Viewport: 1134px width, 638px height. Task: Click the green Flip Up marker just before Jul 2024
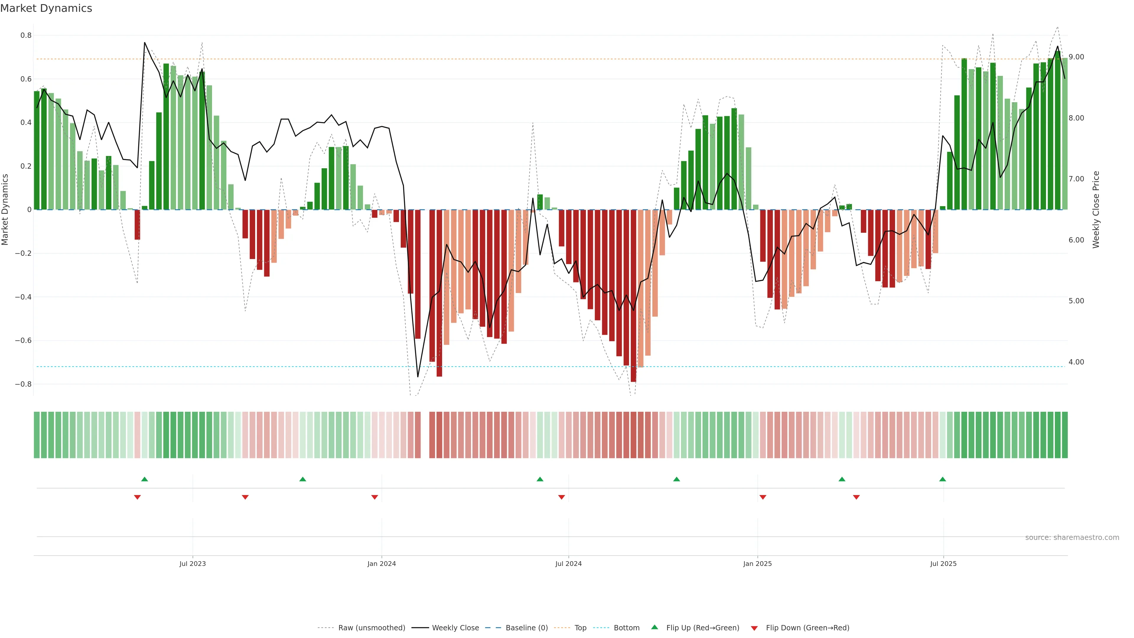(540, 479)
